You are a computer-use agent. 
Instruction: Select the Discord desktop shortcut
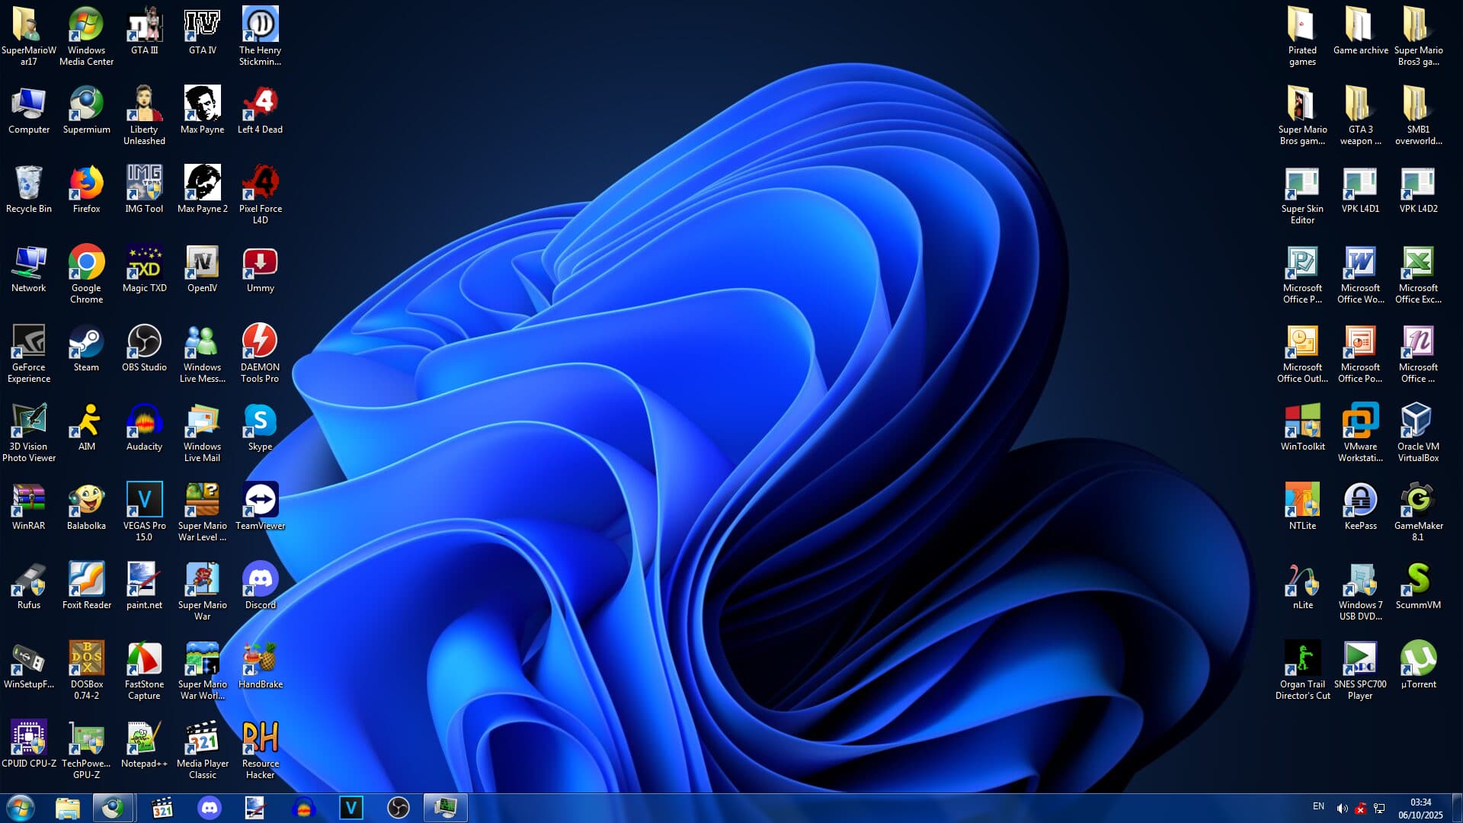tap(260, 587)
